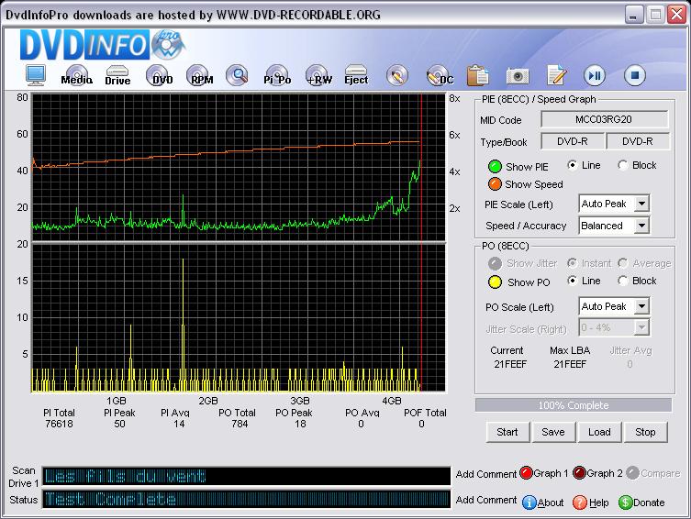Click the PO Total value 784

click(x=240, y=424)
